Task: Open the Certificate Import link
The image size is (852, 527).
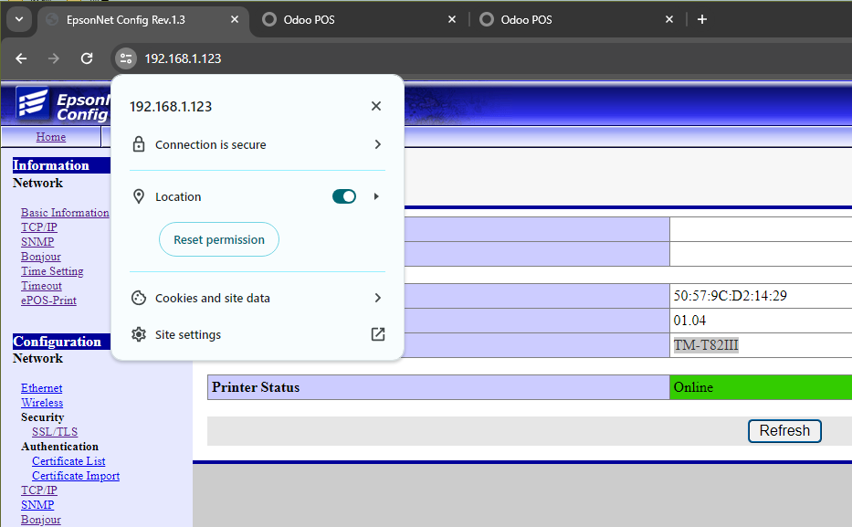Action: [x=76, y=476]
